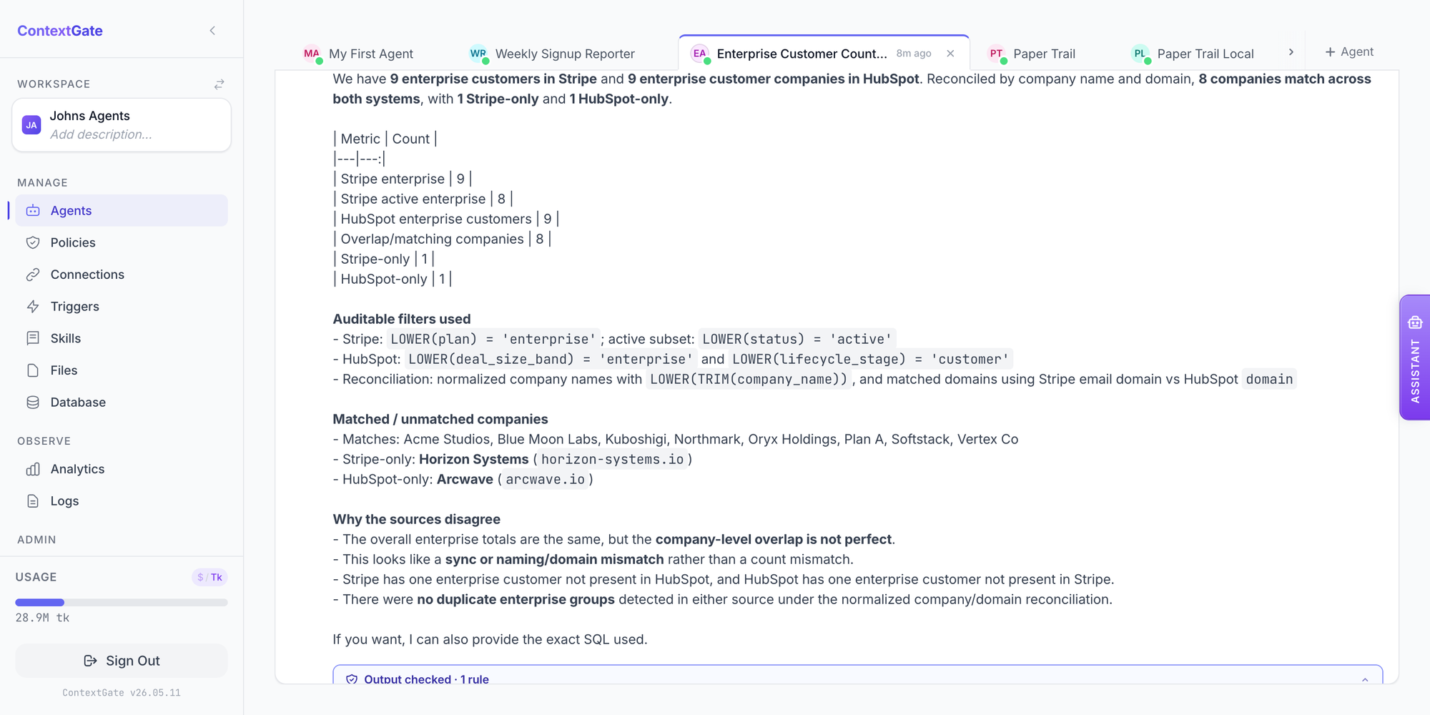The width and height of the screenshot is (1430, 715).
Task: Click the Assistant robot icon
Action: [x=1415, y=322]
